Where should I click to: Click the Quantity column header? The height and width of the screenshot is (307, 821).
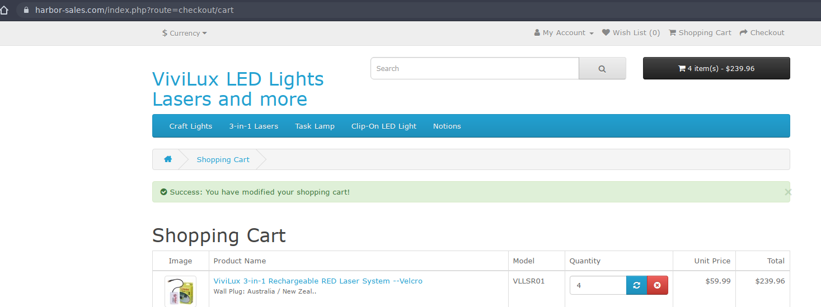pyautogui.click(x=585, y=261)
